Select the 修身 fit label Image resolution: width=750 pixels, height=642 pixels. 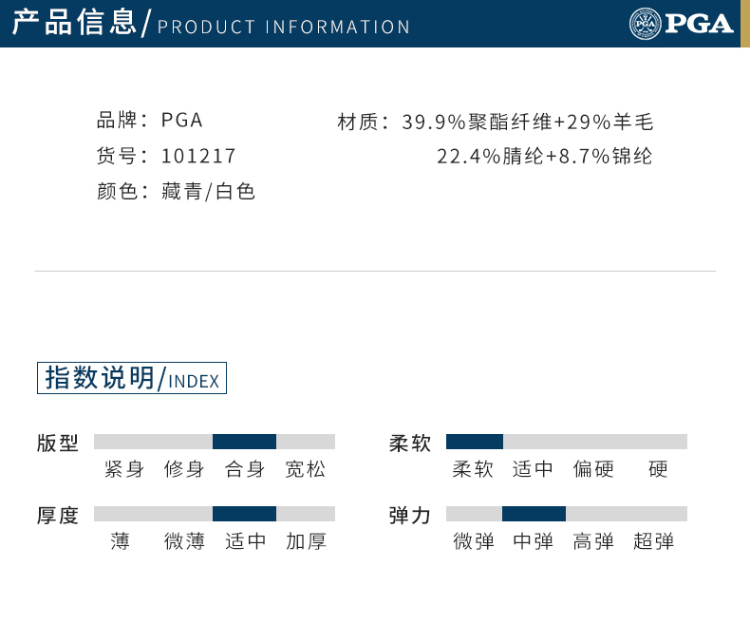184,469
